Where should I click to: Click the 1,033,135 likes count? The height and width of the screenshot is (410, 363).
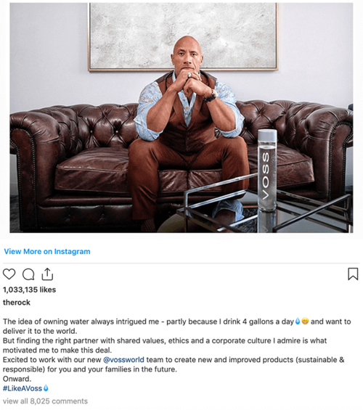click(x=29, y=290)
